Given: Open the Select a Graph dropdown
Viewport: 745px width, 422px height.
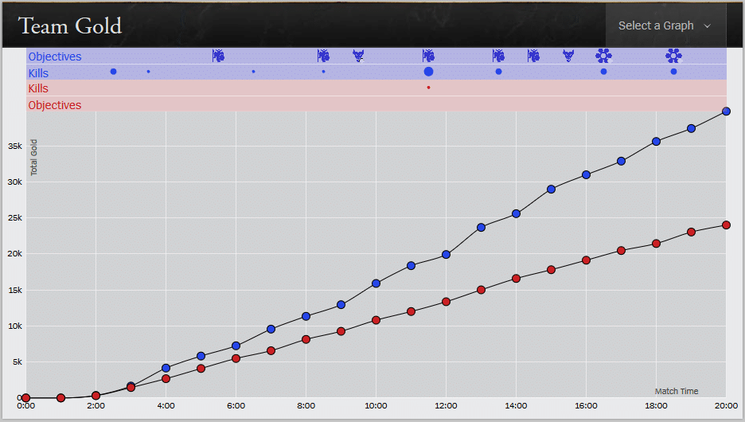Looking at the screenshot, I should tap(665, 25).
